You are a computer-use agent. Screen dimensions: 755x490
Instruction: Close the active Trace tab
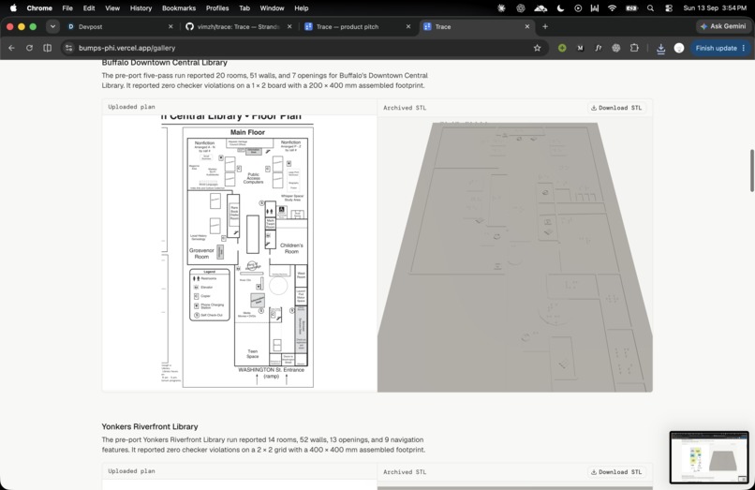click(527, 26)
